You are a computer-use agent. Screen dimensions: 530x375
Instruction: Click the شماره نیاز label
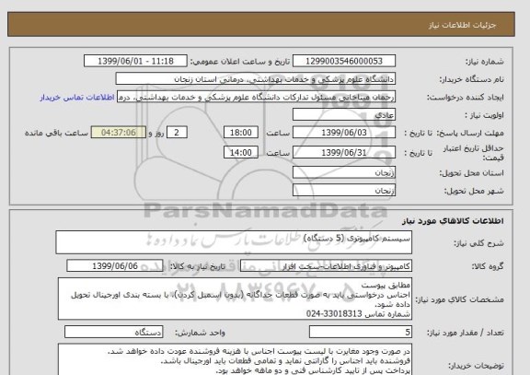[x=485, y=62]
